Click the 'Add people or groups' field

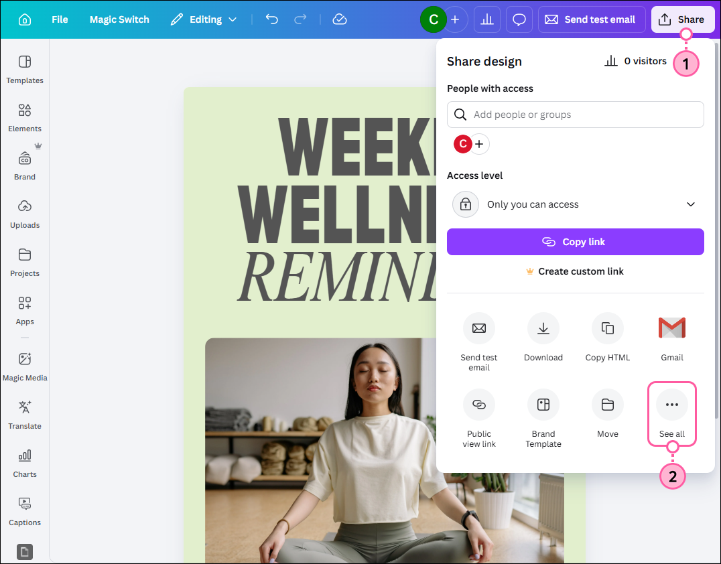(575, 115)
